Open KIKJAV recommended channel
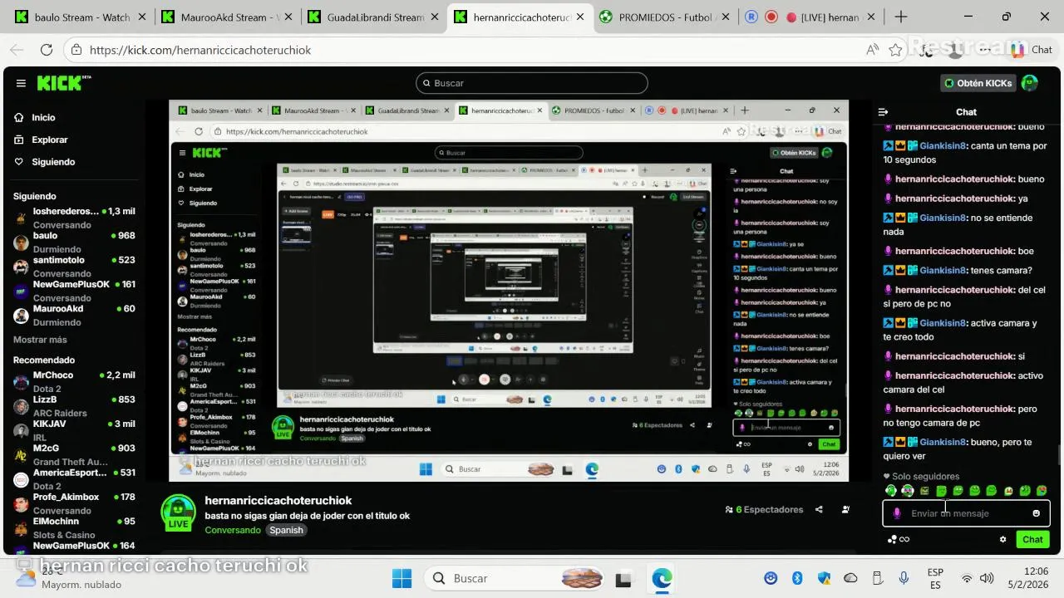Image resolution: width=1064 pixels, height=598 pixels. click(x=74, y=430)
